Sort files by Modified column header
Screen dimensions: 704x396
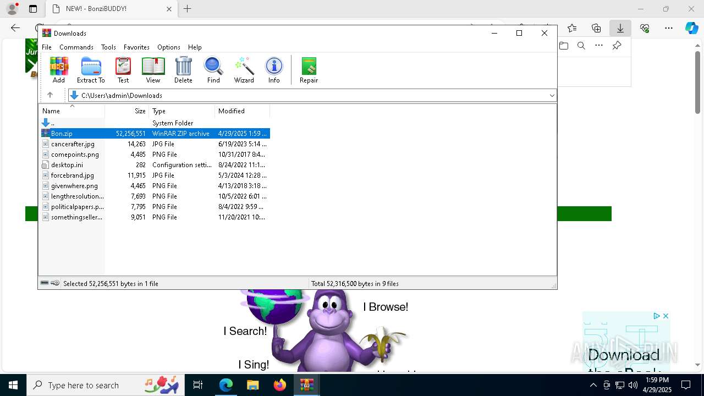coord(242,111)
